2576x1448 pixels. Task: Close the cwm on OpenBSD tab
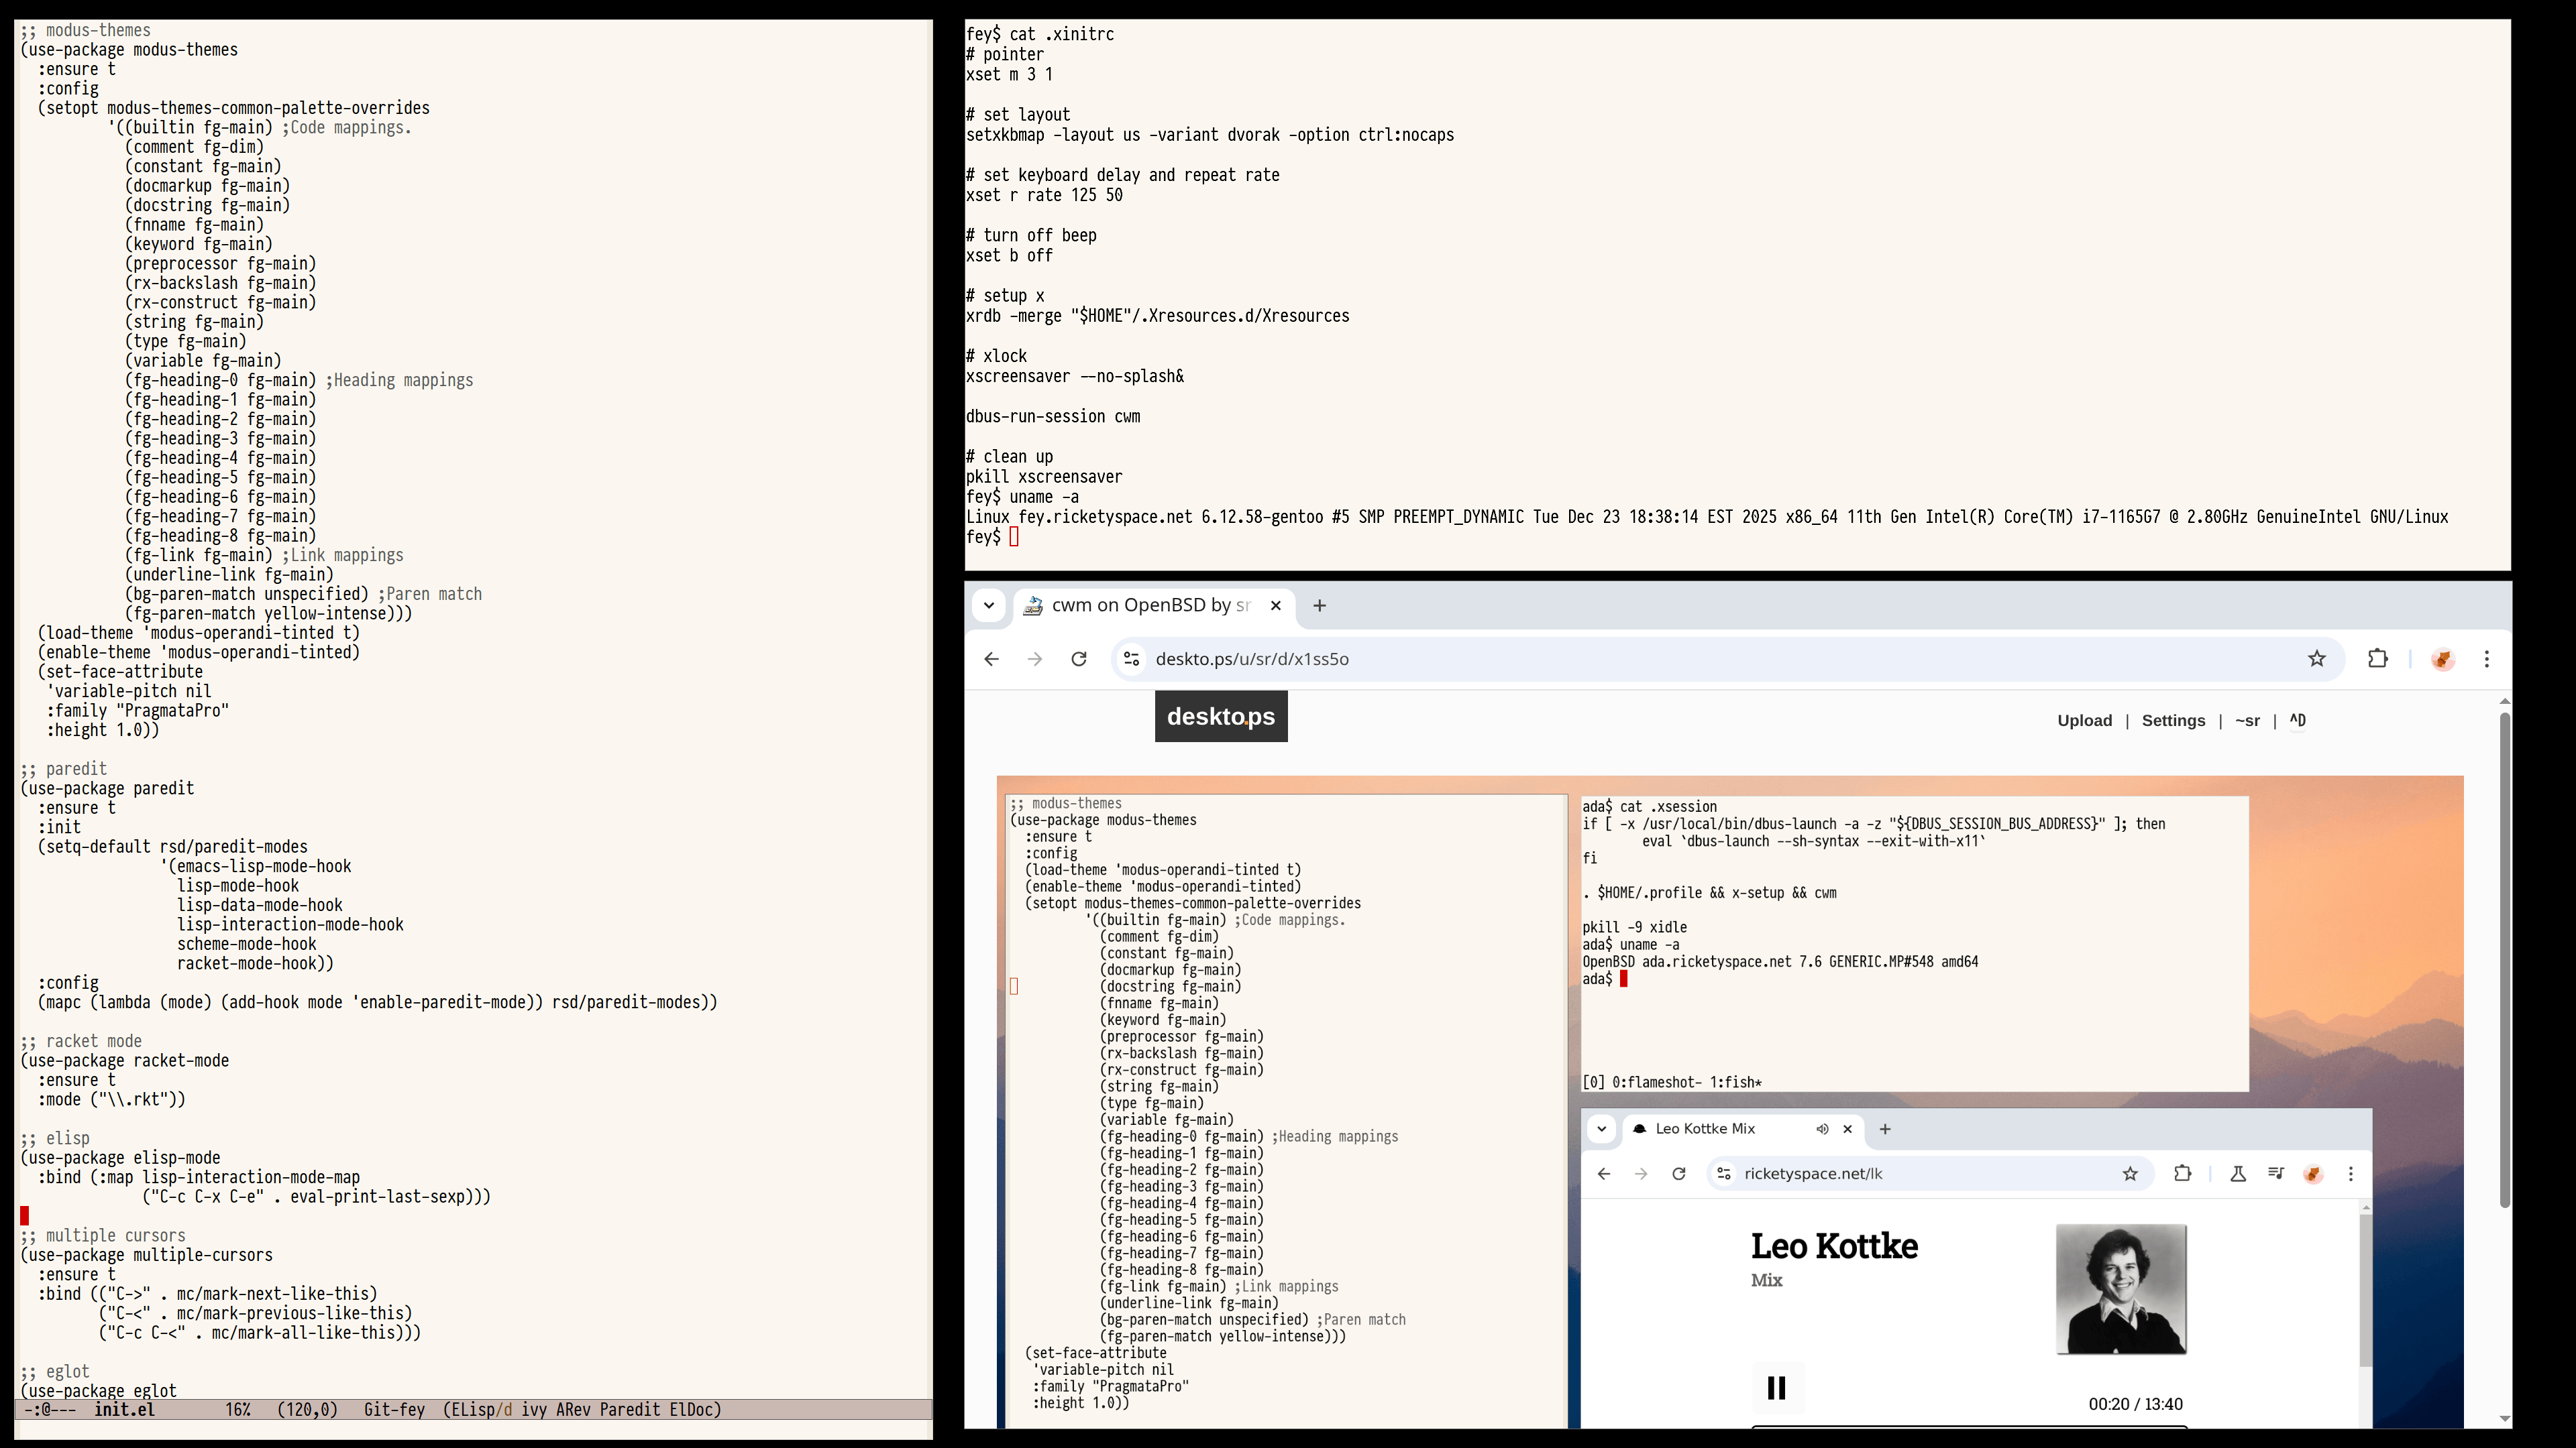[x=1275, y=605]
